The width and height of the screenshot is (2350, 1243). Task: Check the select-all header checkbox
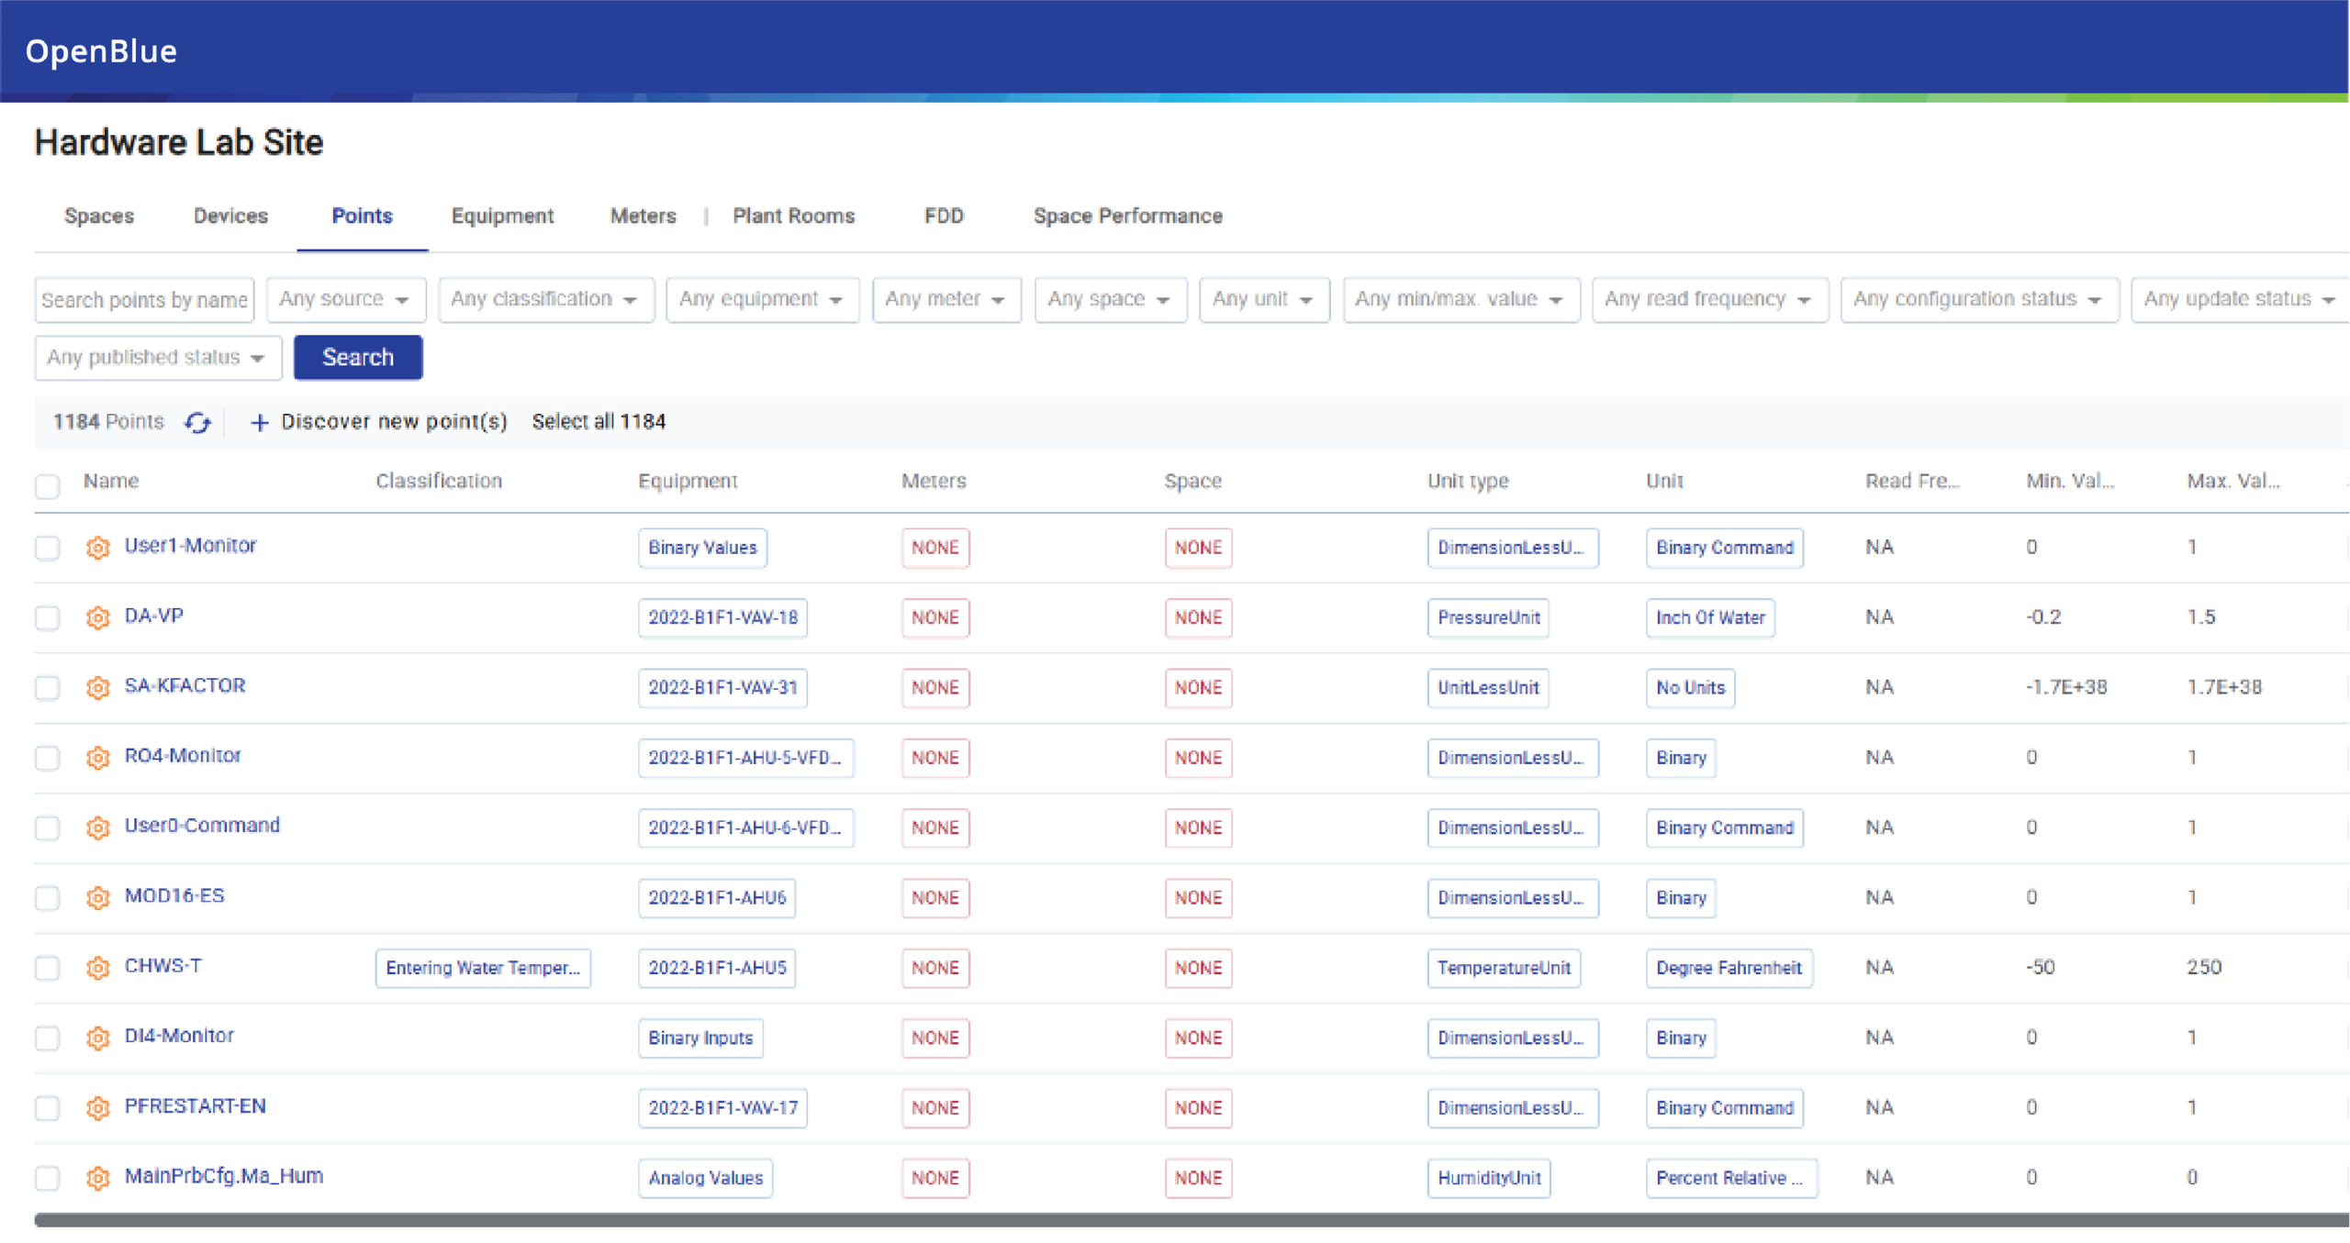48,485
